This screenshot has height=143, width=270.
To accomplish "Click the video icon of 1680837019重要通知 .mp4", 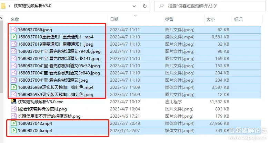I will pyautogui.click(x=14, y=37).
